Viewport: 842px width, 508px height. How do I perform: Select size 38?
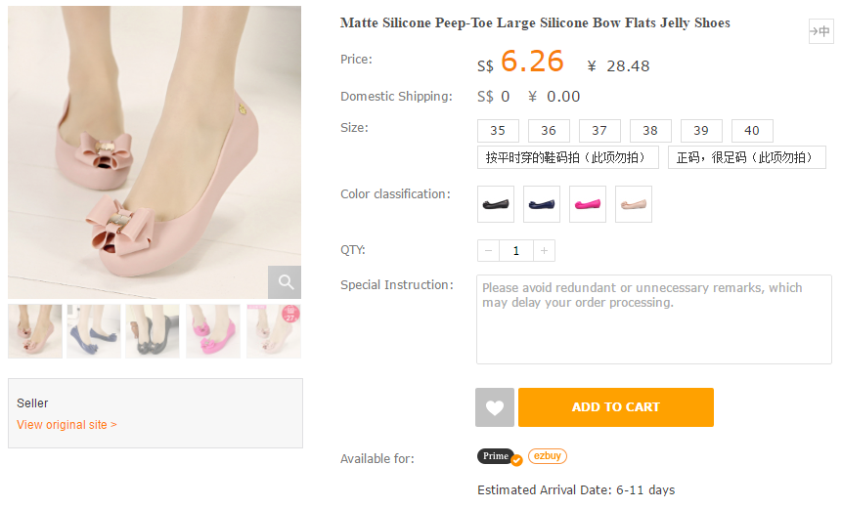(x=650, y=131)
